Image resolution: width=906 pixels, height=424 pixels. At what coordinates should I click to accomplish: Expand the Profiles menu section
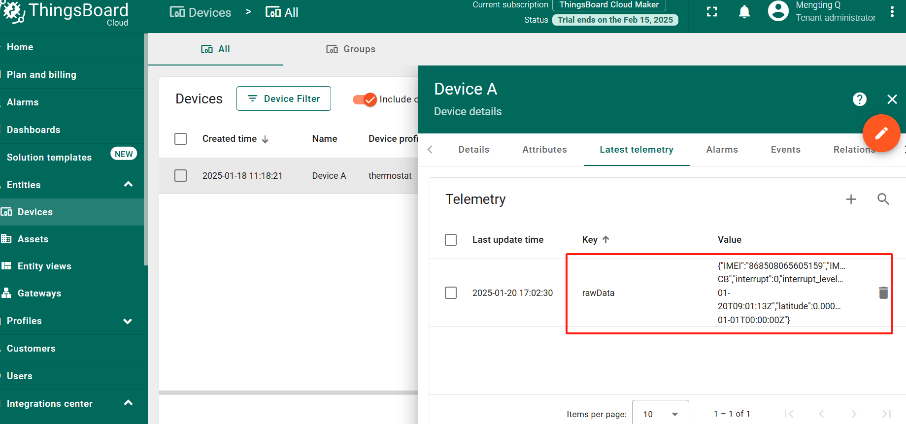pos(128,321)
